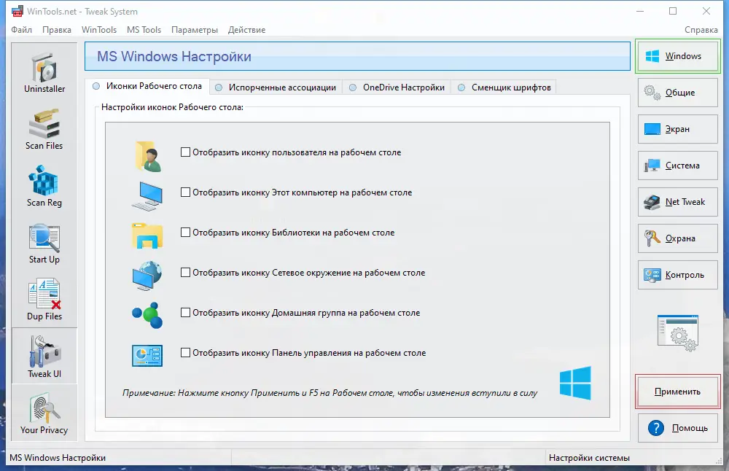Launch the Scan Reg tool

tap(44, 187)
